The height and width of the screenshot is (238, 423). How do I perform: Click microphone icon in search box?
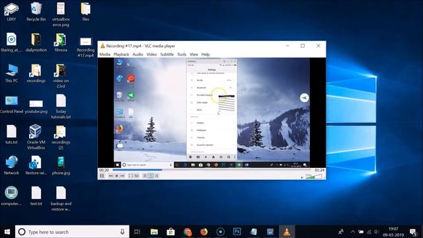[x=122, y=232]
